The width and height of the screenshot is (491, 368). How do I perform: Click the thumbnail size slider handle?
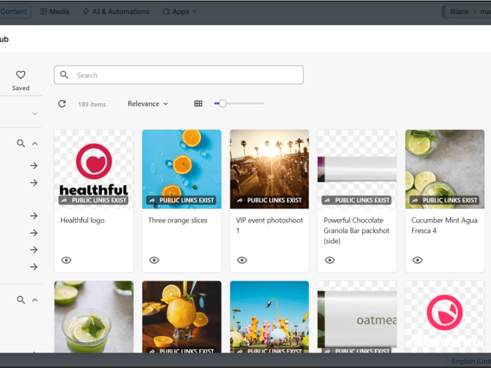[x=222, y=104]
